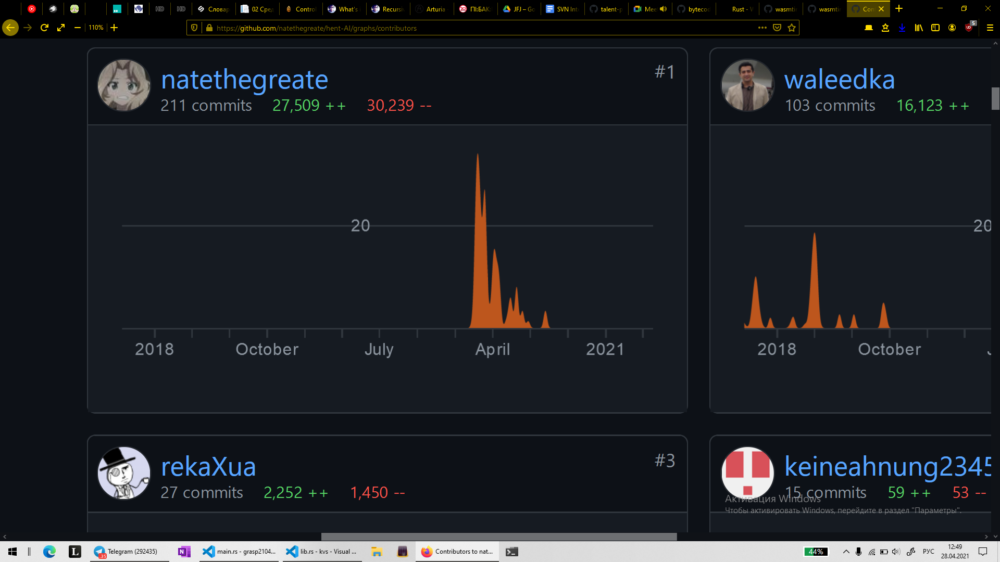View waleedka's 103 commits

(830, 106)
